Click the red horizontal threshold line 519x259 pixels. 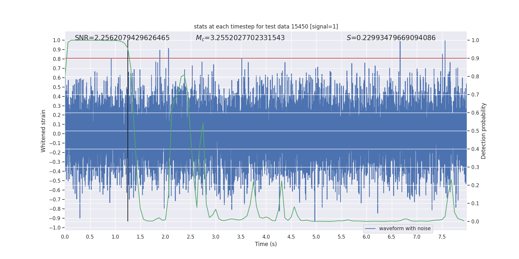pyautogui.click(x=266, y=58)
